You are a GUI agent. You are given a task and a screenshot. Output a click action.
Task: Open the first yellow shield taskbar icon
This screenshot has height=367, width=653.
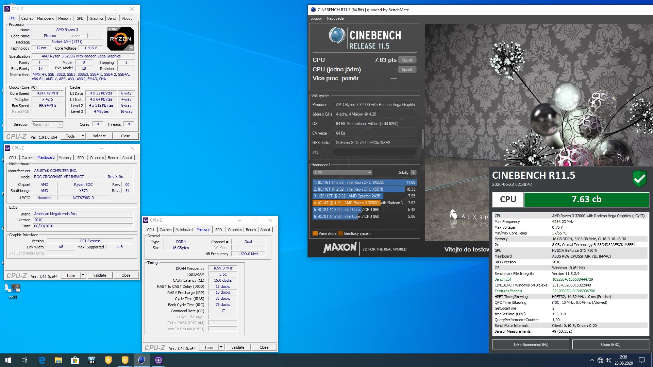tap(108, 360)
